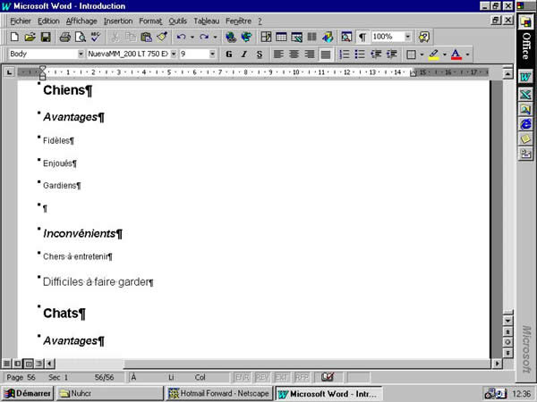Cut the selection with the scissors icon
537x402 pixels.
pyautogui.click(x=115, y=37)
